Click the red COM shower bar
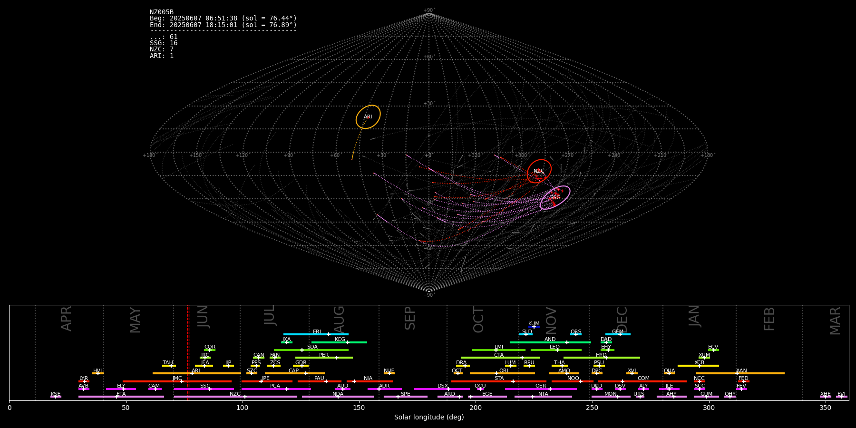The width and height of the screenshot is (856, 428). pos(642,381)
